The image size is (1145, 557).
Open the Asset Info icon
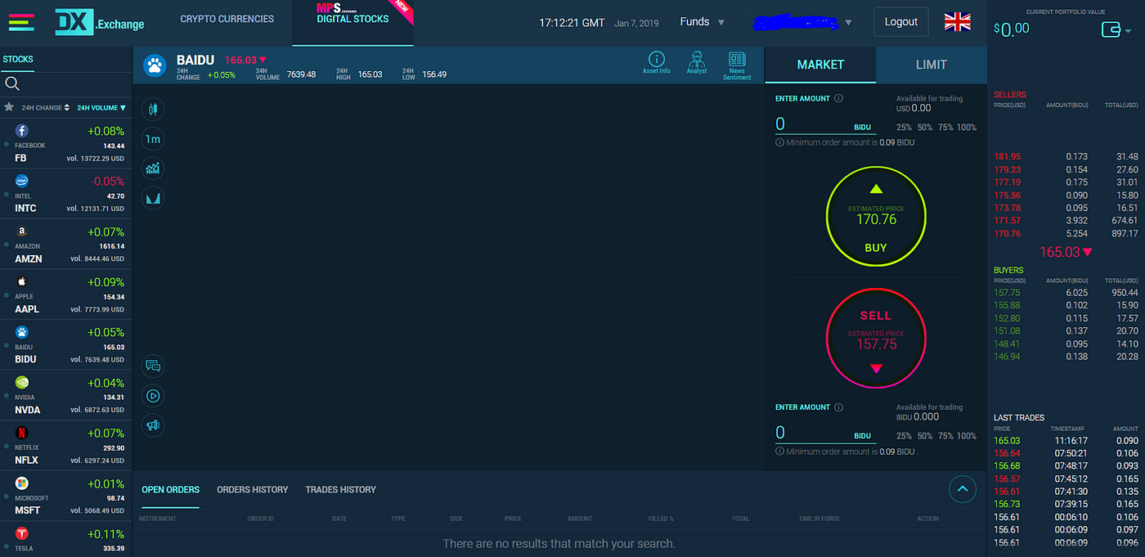(656, 62)
